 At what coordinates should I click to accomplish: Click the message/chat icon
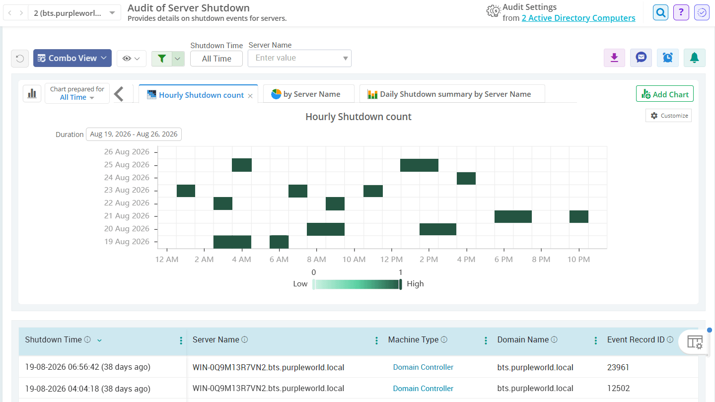[641, 58]
